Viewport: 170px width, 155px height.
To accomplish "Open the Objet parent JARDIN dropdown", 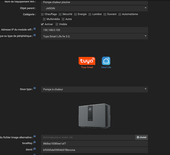I will (94, 8).
